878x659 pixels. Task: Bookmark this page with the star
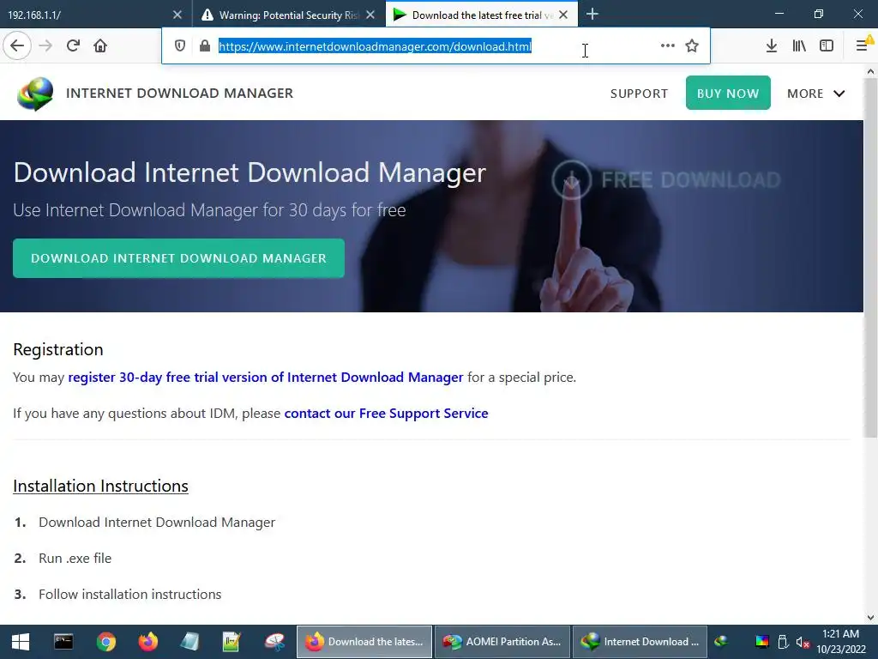tap(692, 46)
